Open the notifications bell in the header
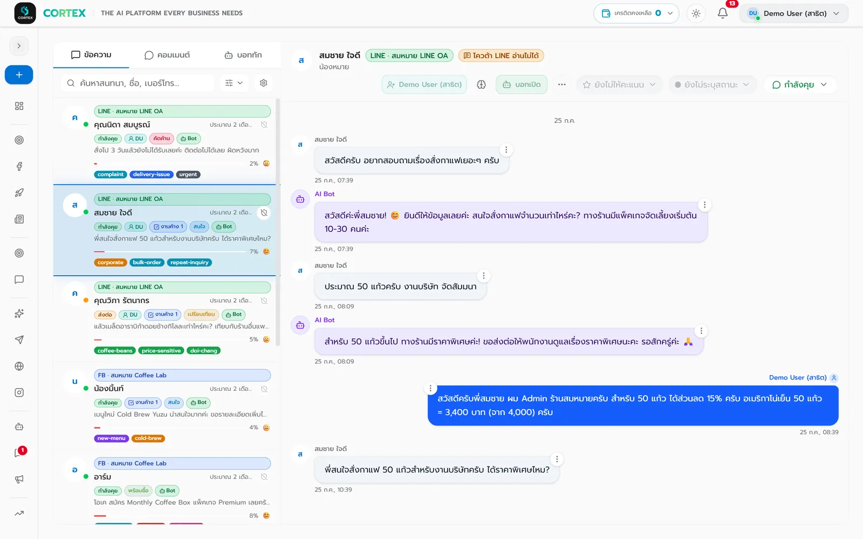 pyautogui.click(x=723, y=13)
